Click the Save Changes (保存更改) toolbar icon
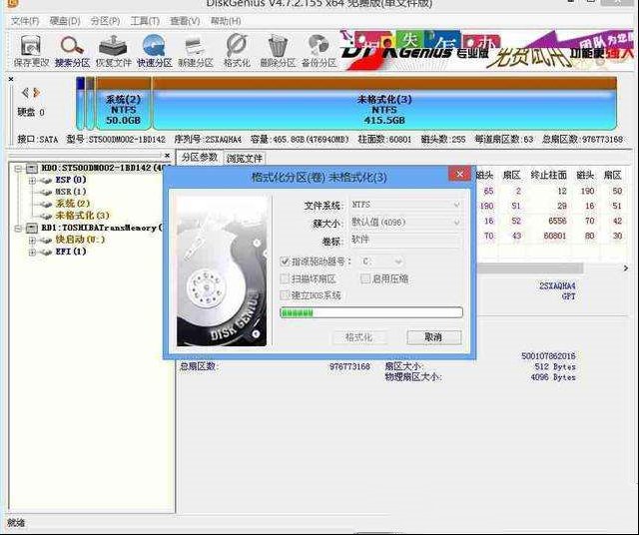 [x=31, y=51]
